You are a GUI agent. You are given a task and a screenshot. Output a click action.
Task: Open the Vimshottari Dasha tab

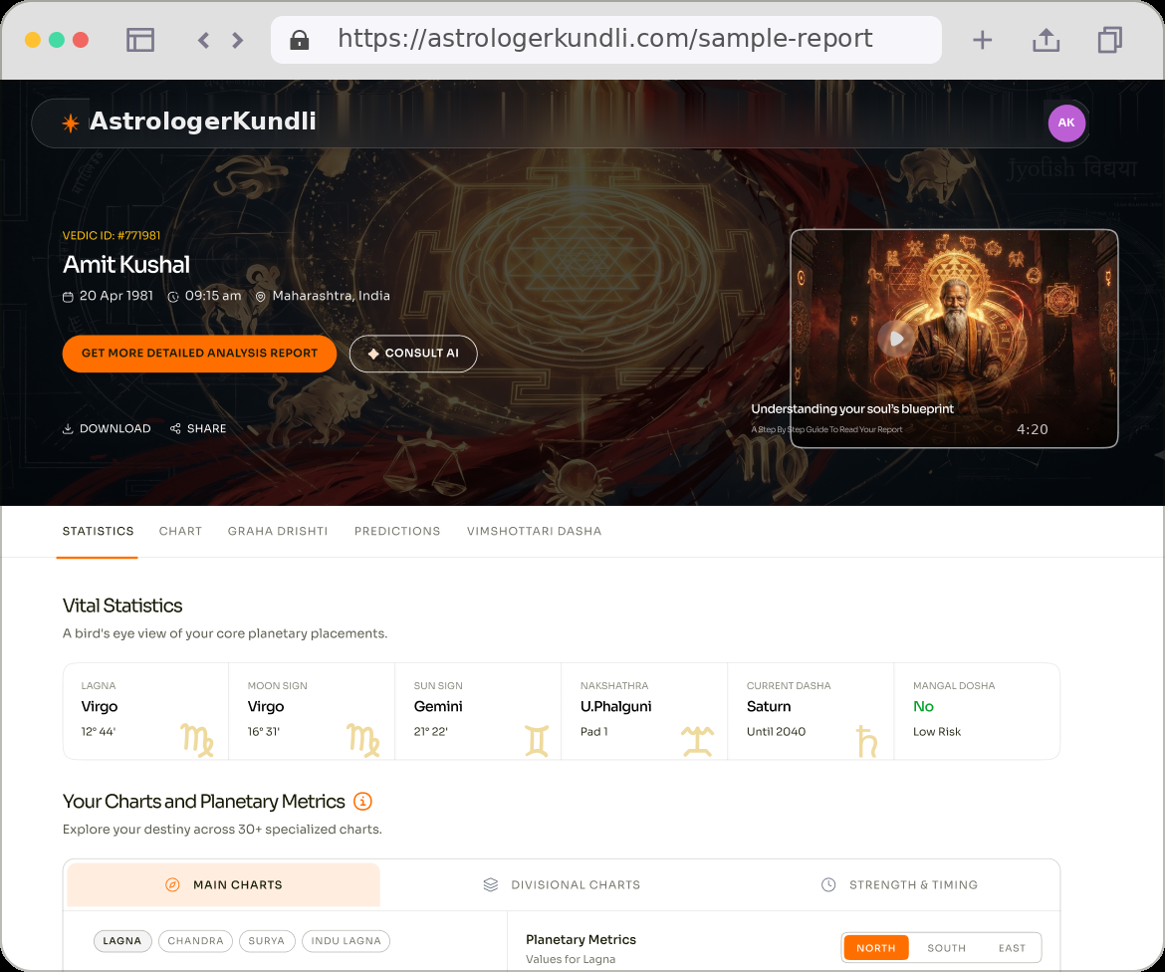pos(534,532)
